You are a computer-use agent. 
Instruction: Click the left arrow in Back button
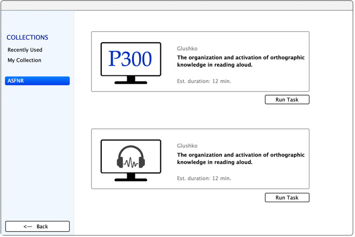tap(28, 227)
